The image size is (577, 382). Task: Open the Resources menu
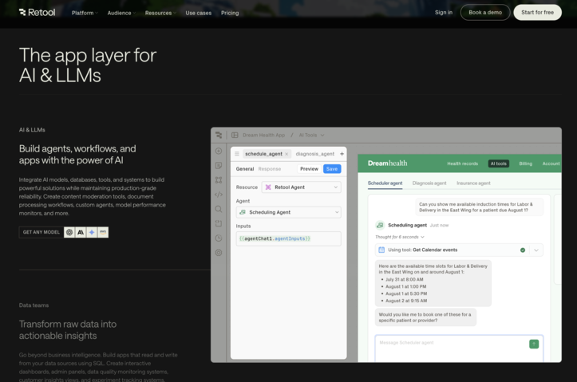(160, 13)
